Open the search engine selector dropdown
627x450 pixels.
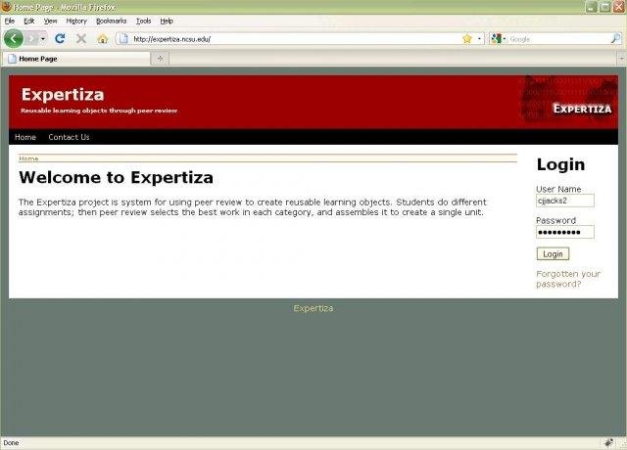coord(499,39)
